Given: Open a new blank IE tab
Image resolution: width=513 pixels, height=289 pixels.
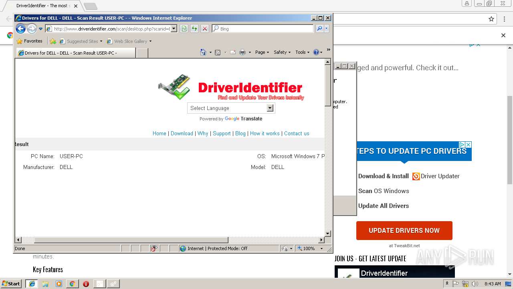Looking at the screenshot, I should coord(142,53).
